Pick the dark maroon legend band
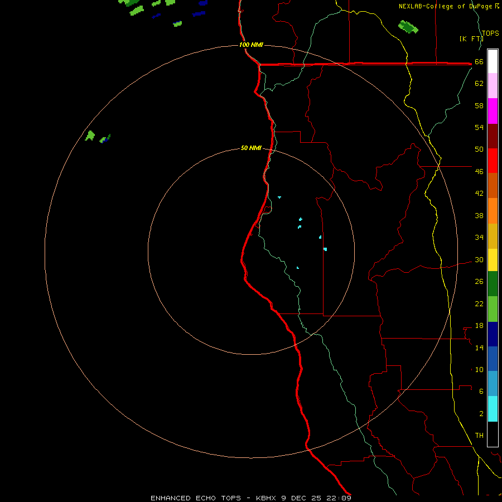502x502 pixels. tap(493, 136)
